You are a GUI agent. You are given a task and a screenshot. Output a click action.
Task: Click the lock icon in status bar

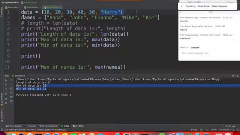point(234,130)
